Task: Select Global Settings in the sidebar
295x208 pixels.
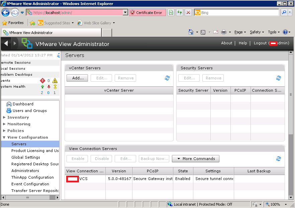Action: tap(25, 157)
